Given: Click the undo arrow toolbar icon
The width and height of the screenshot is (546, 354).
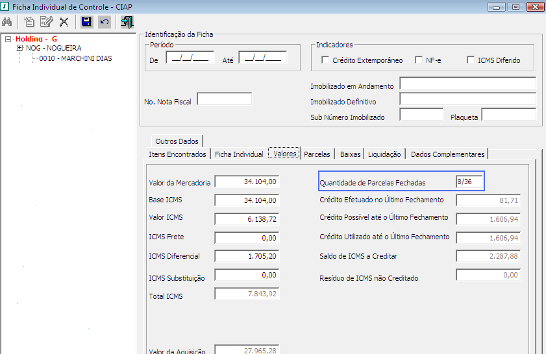Looking at the screenshot, I should tap(104, 22).
